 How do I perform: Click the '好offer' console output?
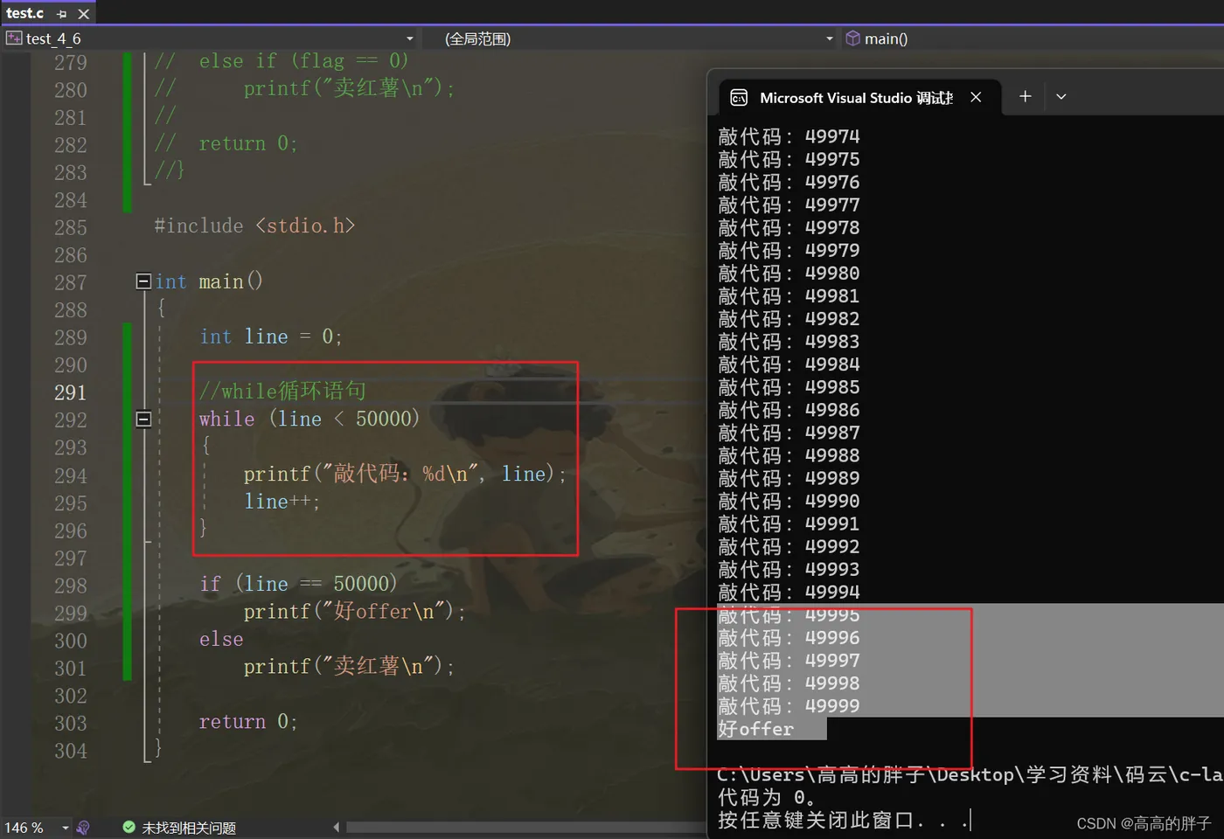coord(755,729)
